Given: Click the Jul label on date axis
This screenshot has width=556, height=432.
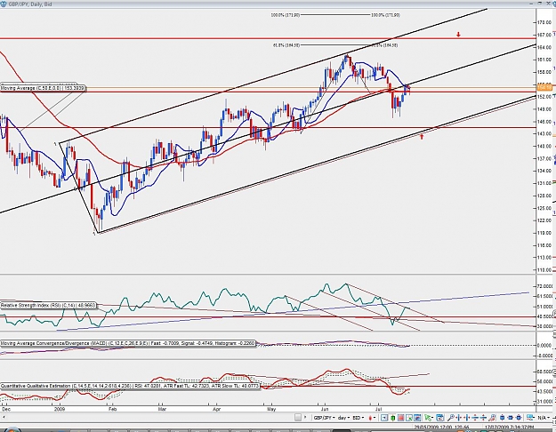Looking at the screenshot, I should pyautogui.click(x=378, y=409).
